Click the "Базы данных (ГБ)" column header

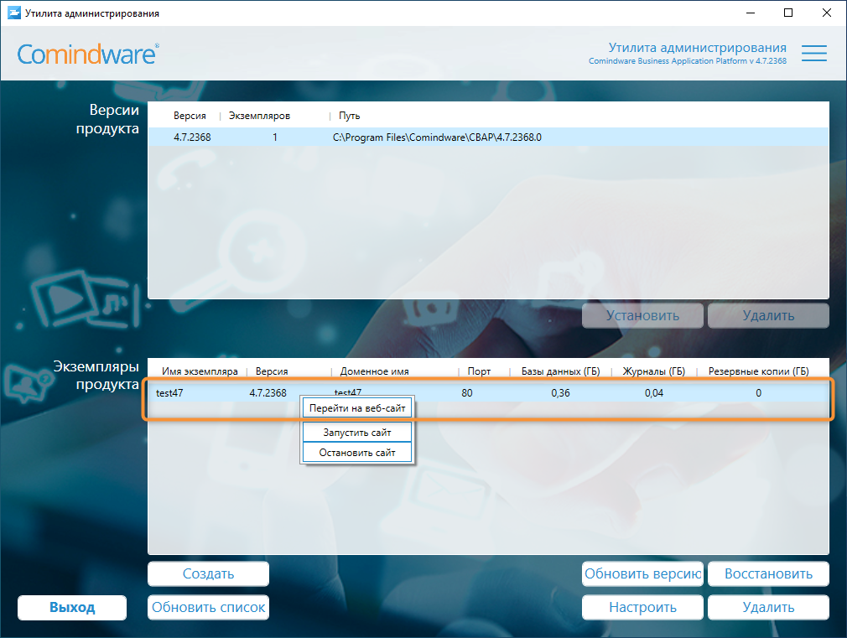[560, 371]
